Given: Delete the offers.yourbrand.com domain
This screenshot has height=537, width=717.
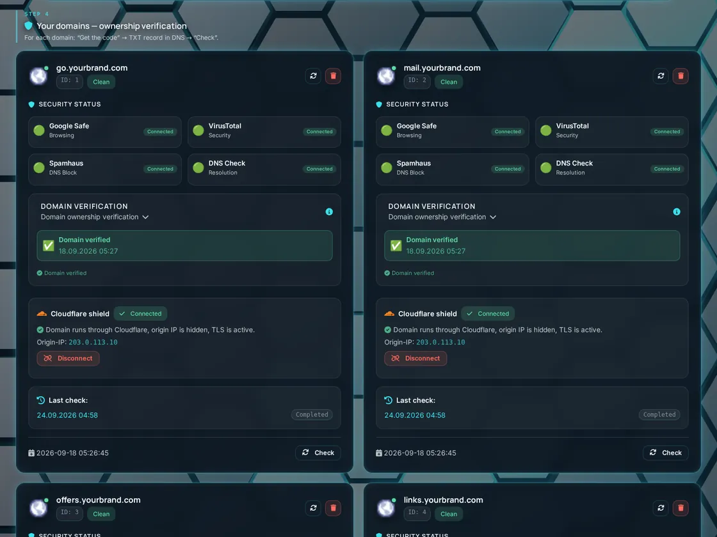Looking at the screenshot, I should 333,508.
